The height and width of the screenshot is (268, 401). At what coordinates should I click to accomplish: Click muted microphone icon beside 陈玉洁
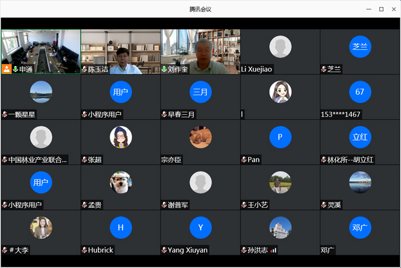pyautogui.click(x=84, y=69)
